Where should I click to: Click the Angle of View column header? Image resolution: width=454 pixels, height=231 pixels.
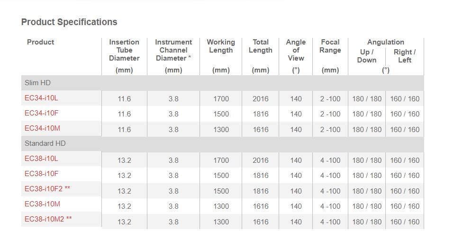coord(296,50)
